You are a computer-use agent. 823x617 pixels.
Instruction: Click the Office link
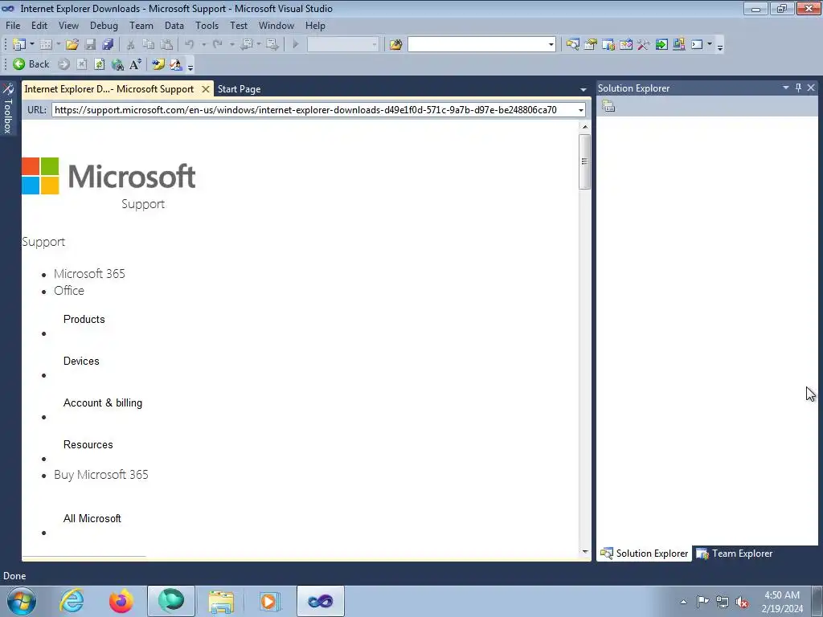pos(69,291)
